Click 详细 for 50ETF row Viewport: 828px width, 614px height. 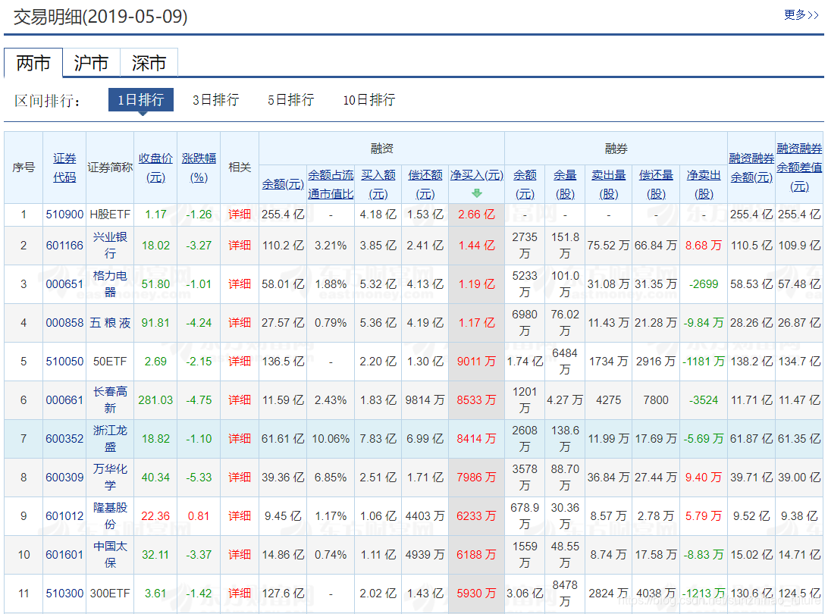pyautogui.click(x=239, y=362)
